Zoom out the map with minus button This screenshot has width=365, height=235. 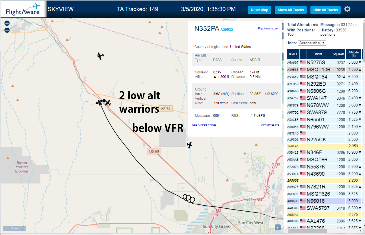click(x=7, y=30)
